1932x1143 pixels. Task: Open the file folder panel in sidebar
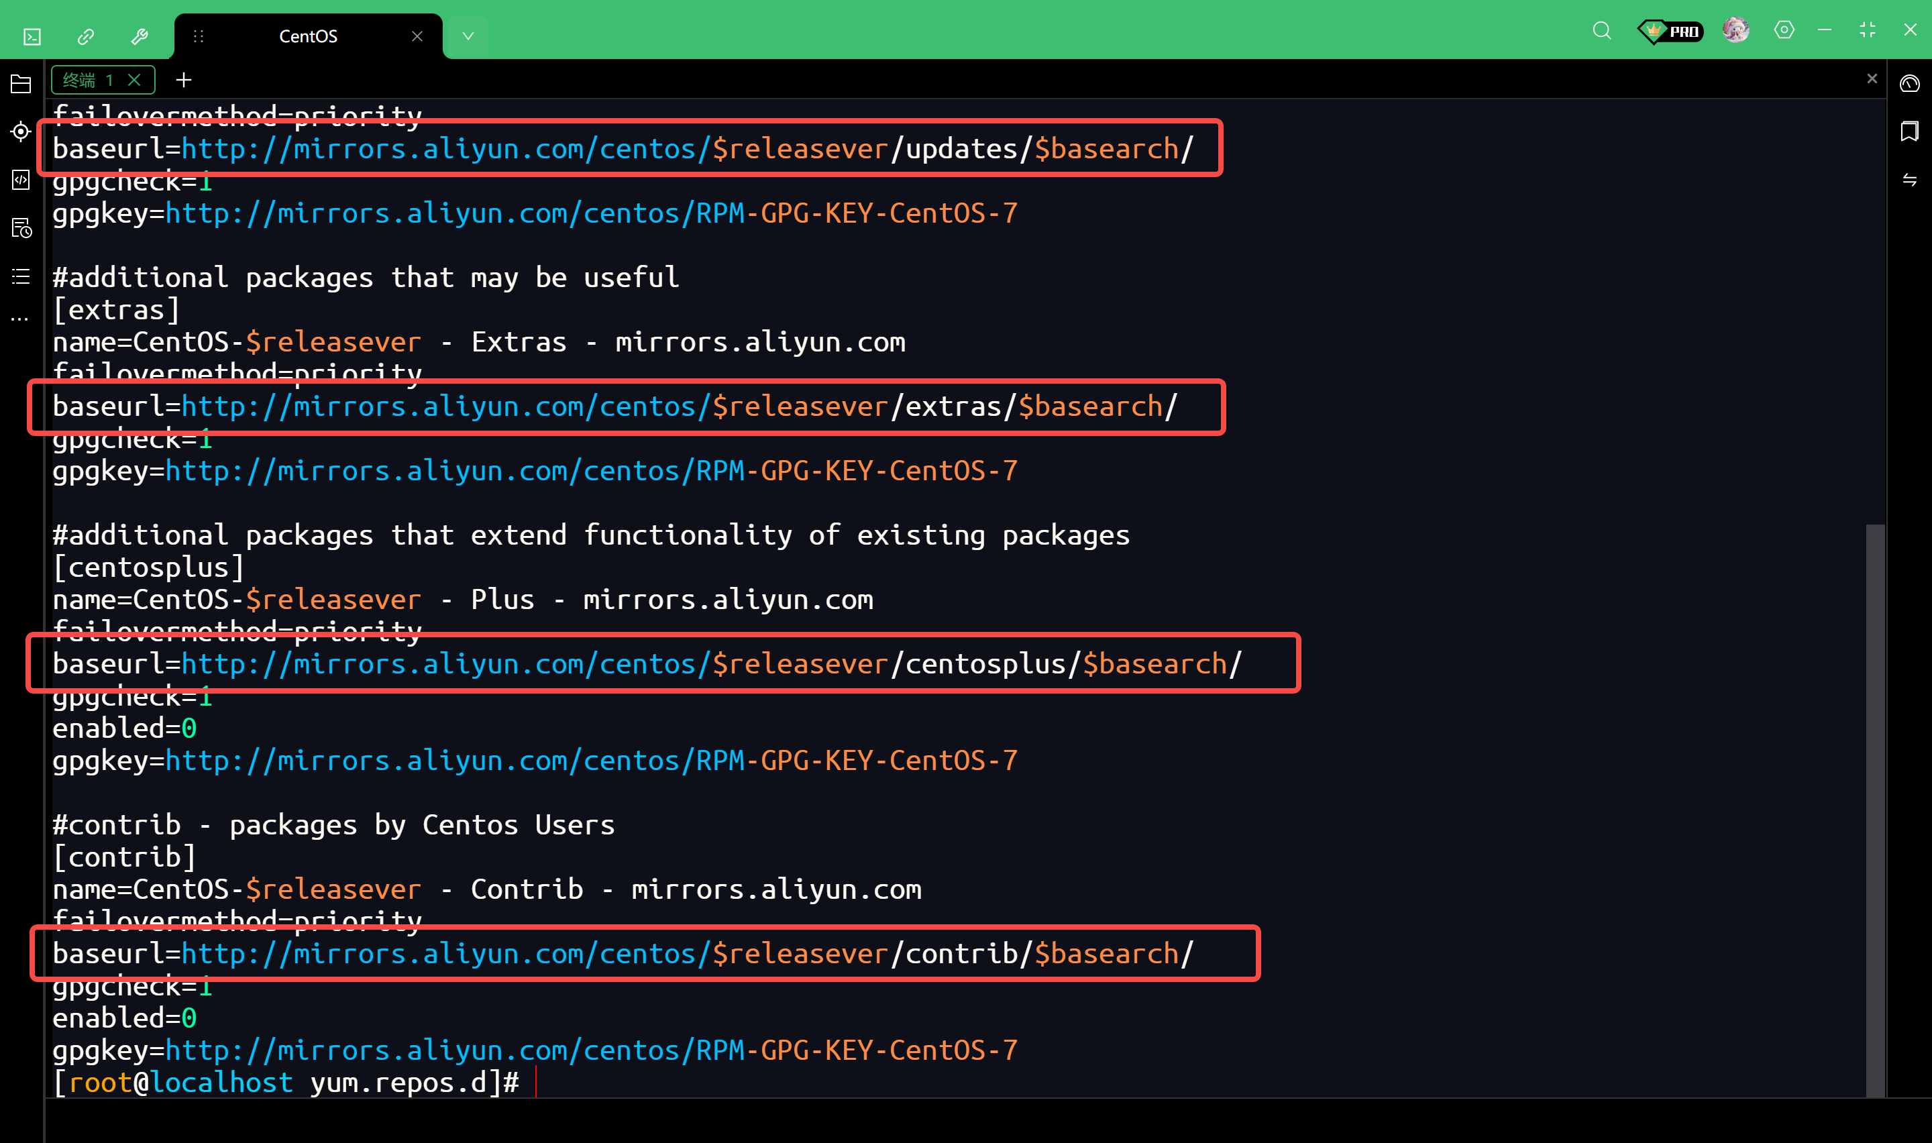point(21,84)
